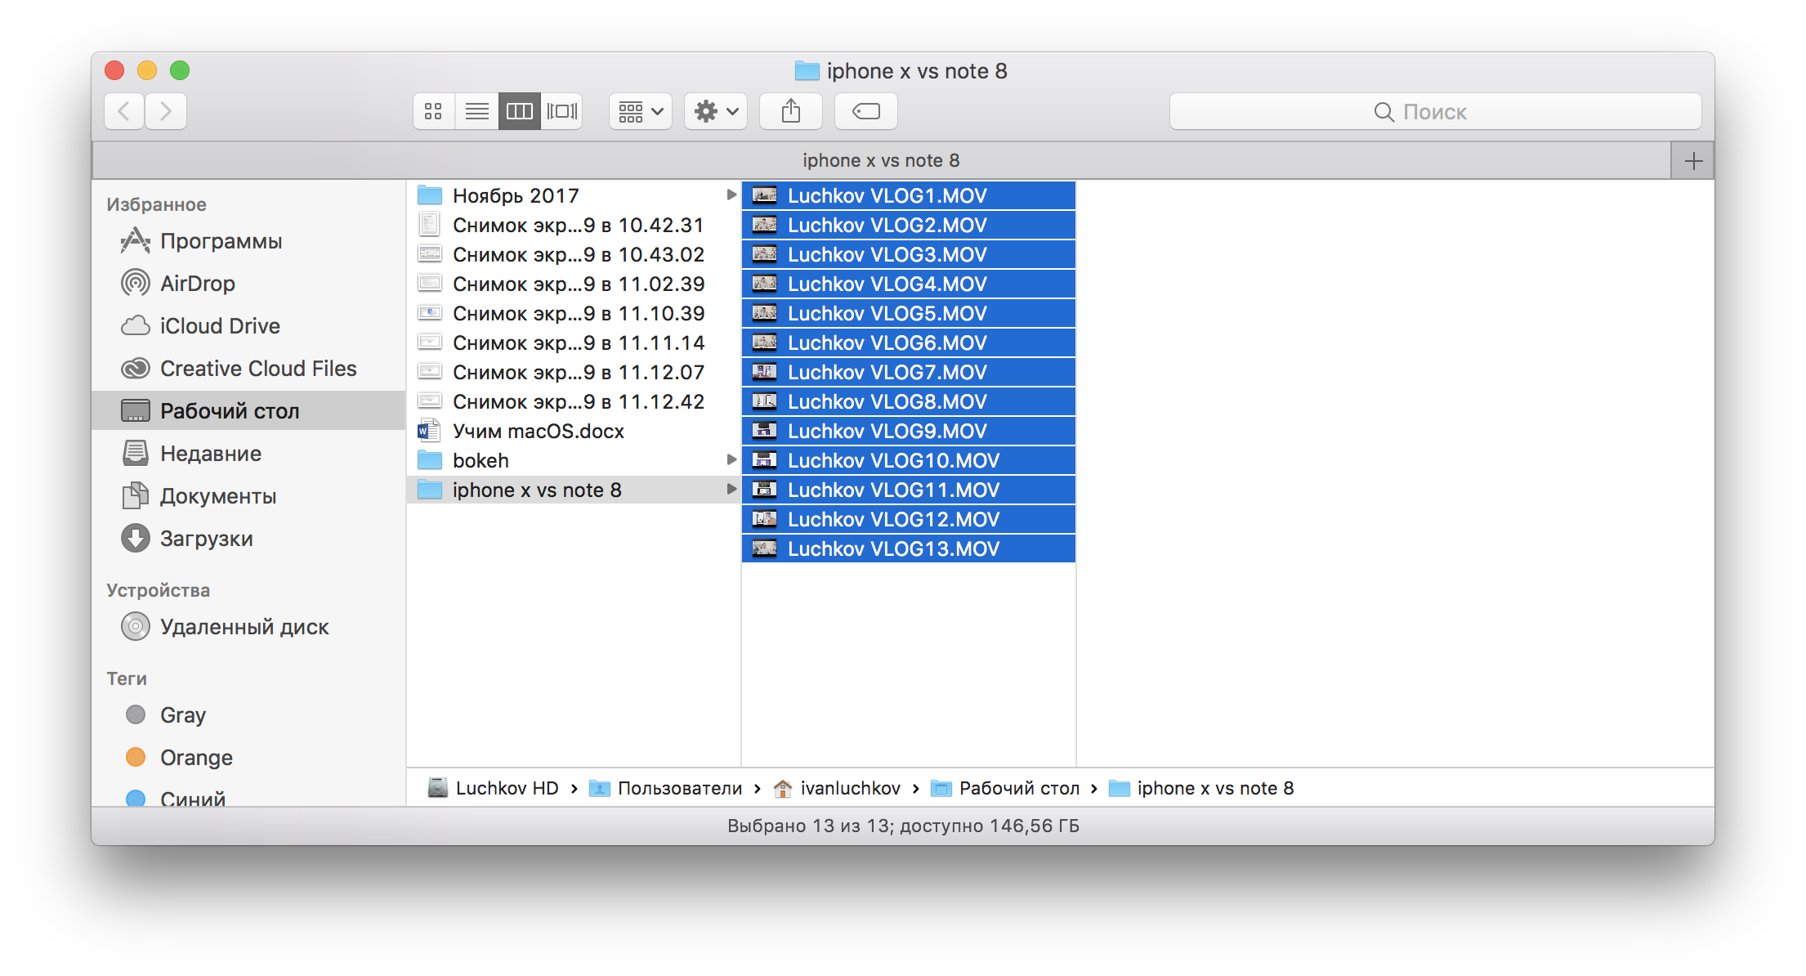
Task: Open AirDrop from the sidebar
Action: 198,284
